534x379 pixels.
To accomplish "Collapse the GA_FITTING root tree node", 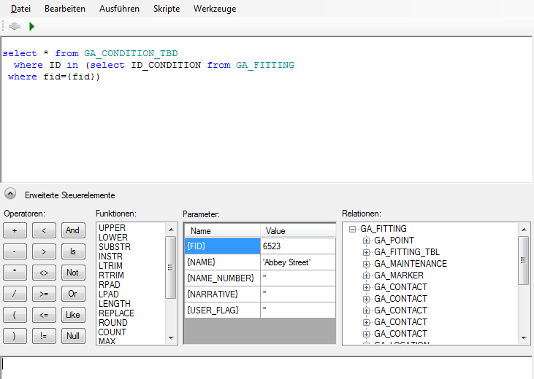I will pos(353,229).
